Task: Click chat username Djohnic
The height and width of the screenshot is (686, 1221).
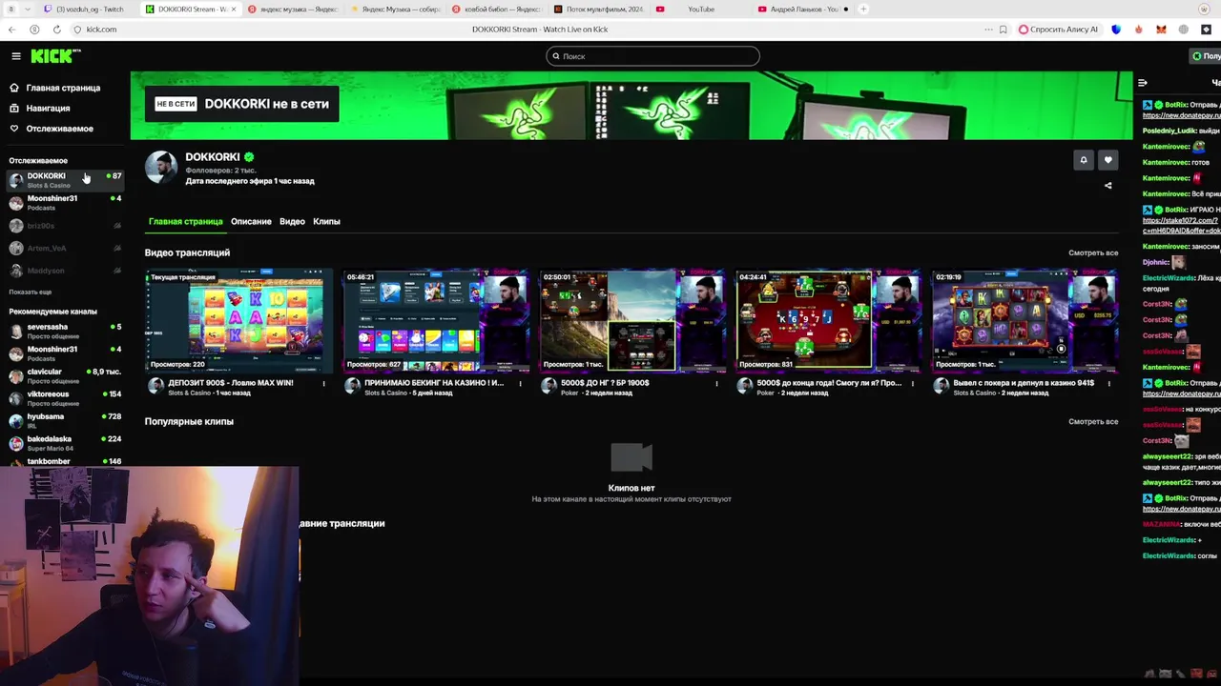Action: pyautogui.click(x=1155, y=262)
